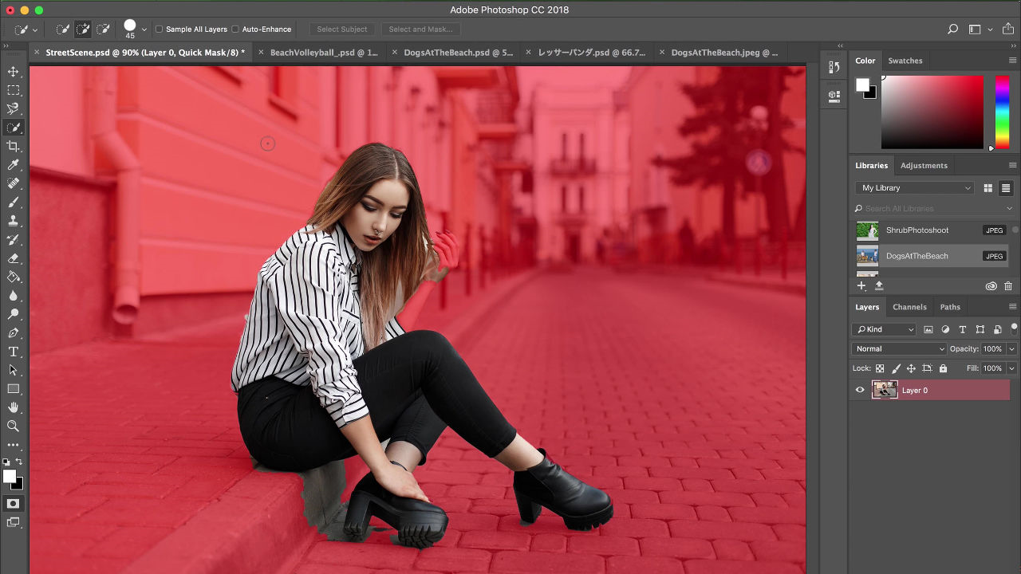Select the Eraser tool
Image resolution: width=1021 pixels, height=574 pixels.
click(x=14, y=258)
